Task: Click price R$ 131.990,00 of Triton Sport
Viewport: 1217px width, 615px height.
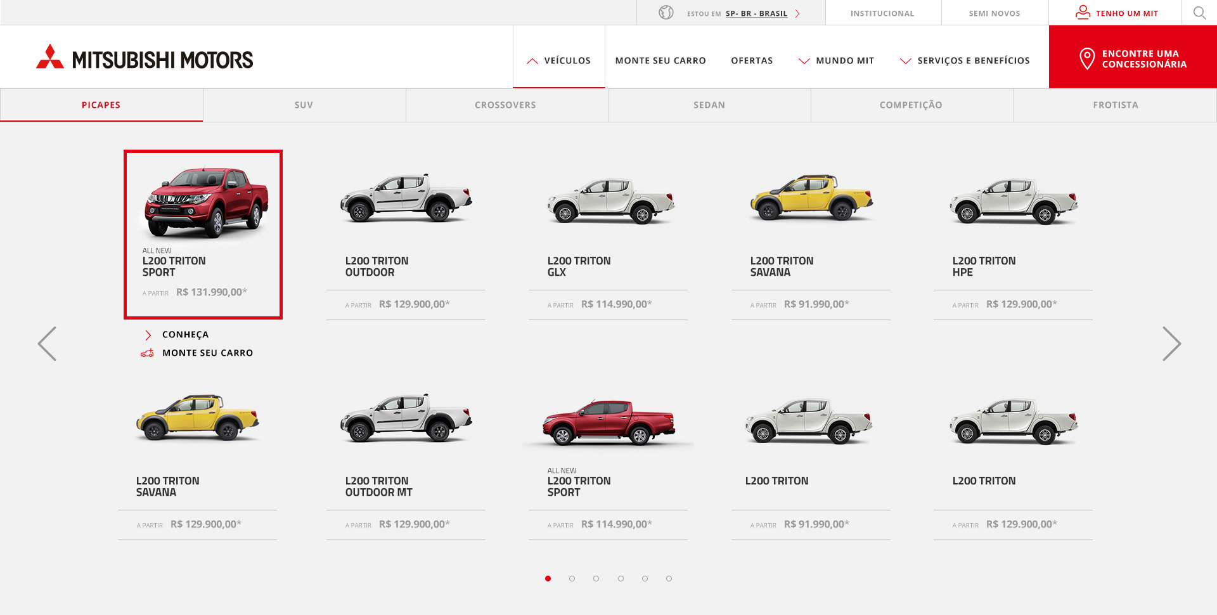Action: click(x=212, y=292)
